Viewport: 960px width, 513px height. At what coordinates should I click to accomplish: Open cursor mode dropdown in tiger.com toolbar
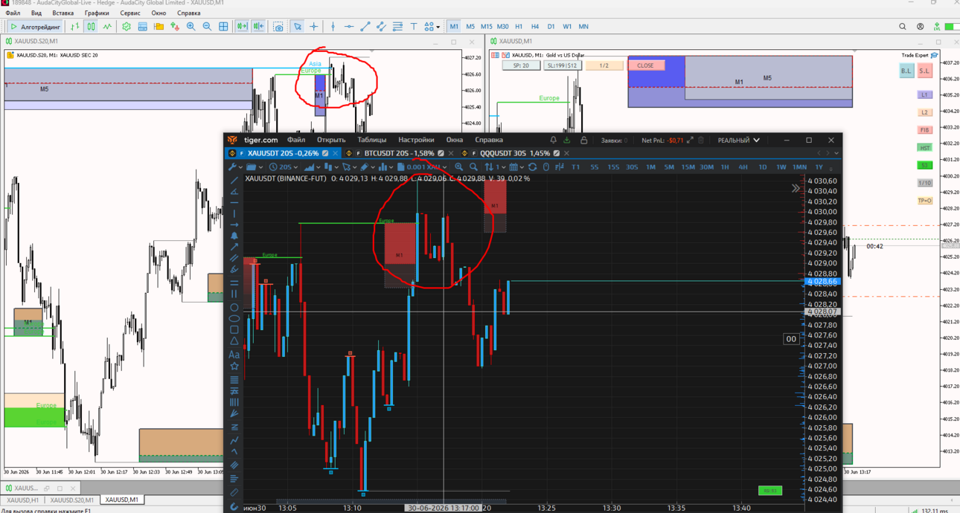(x=349, y=167)
